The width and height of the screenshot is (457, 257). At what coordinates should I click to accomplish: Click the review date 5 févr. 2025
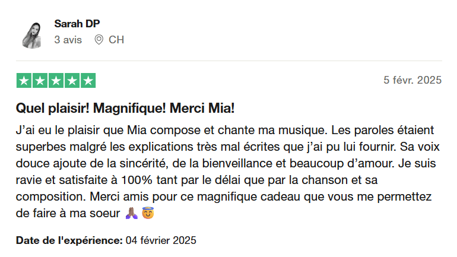coord(412,80)
